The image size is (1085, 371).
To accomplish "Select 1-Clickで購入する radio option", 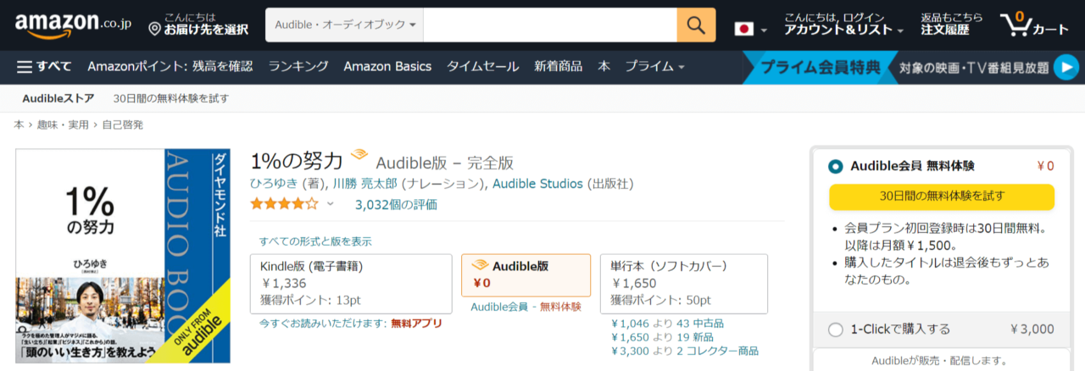I will [836, 329].
